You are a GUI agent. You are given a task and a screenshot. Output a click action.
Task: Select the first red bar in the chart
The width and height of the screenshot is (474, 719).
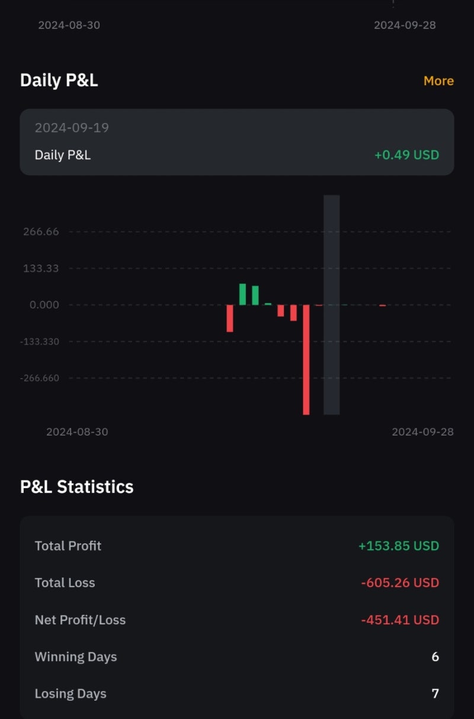(x=230, y=318)
